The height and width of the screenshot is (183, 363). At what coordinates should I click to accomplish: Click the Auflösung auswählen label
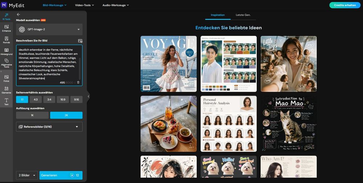pyautogui.click(x=30, y=108)
